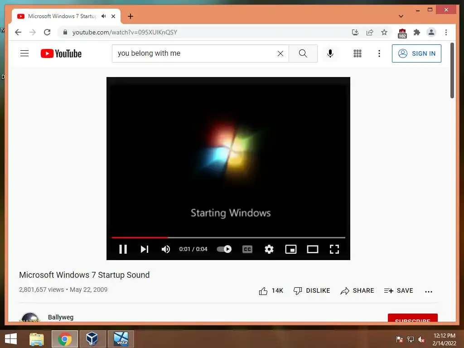The height and width of the screenshot is (348, 464).
Task: Enable miniplayer mode
Action: pyautogui.click(x=291, y=249)
